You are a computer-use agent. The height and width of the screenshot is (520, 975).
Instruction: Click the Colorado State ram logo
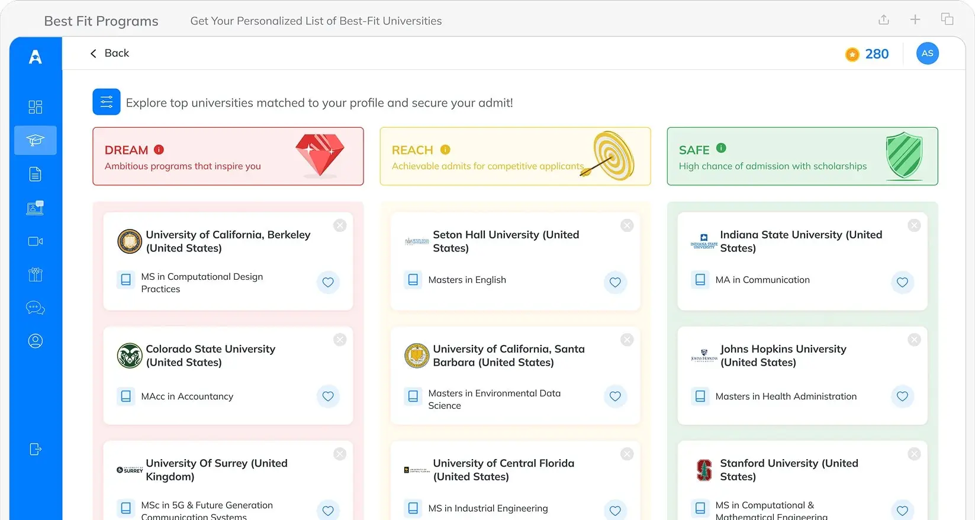(x=129, y=356)
